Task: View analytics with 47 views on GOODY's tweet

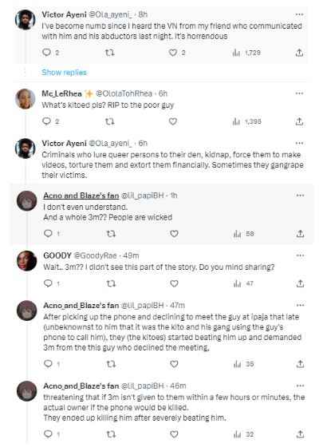Action: [243, 283]
